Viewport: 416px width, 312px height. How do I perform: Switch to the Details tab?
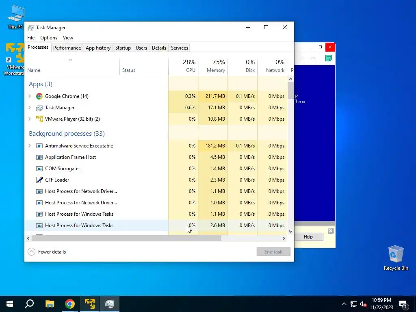159,48
